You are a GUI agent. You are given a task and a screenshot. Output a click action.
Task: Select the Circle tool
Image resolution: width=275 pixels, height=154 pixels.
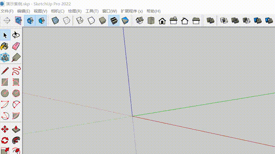[5, 93]
